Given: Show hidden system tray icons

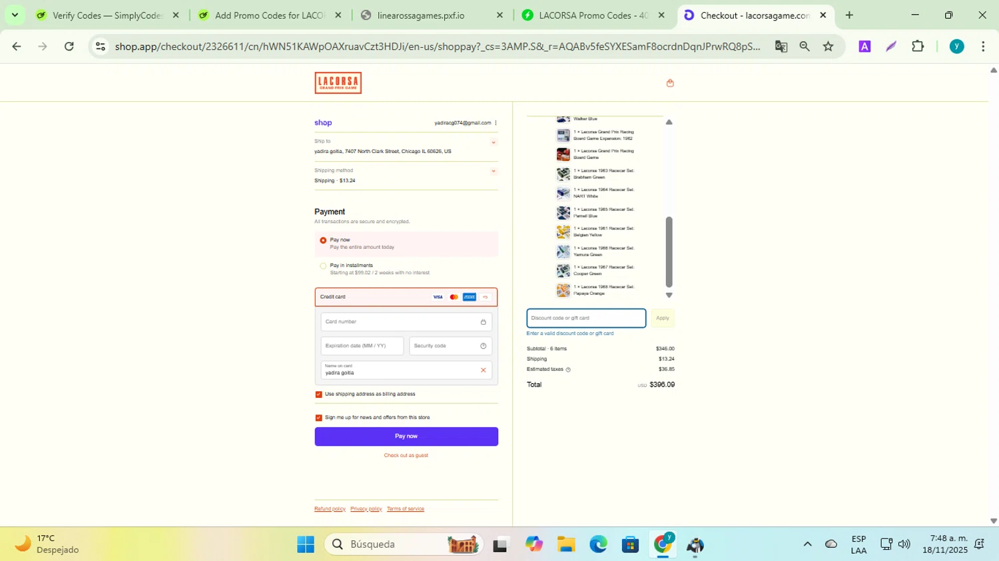Looking at the screenshot, I should [807, 544].
